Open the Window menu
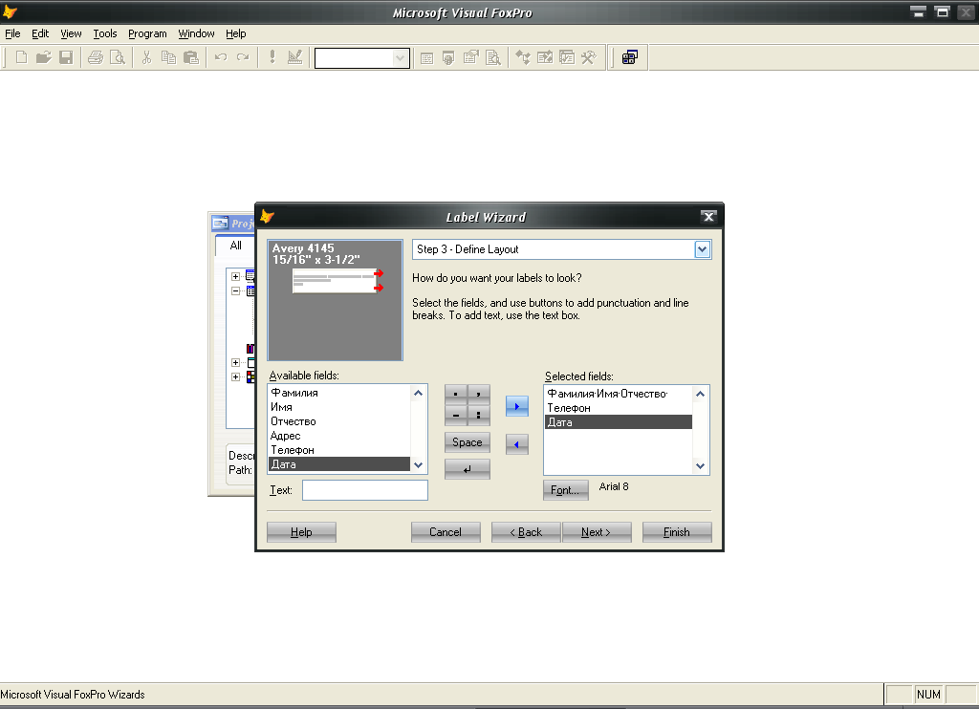Viewport: 979px width, 709px height. [196, 33]
